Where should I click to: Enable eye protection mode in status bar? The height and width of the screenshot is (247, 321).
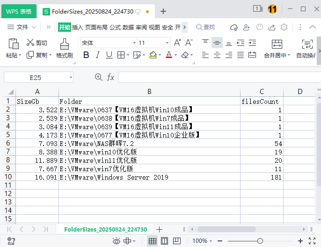coord(117,241)
